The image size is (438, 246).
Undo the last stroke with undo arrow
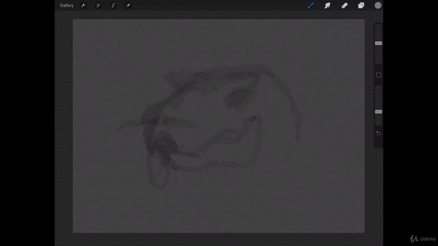point(378,133)
